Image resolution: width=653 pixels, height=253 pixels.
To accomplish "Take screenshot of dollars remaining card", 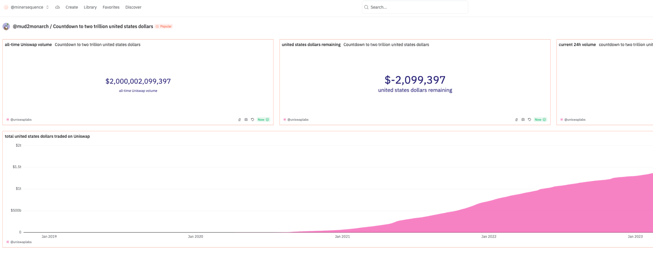I will (x=523, y=120).
